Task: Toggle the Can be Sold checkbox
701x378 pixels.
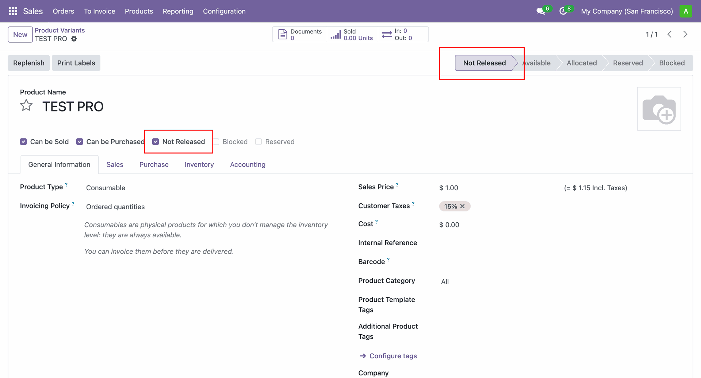Action: pos(23,142)
